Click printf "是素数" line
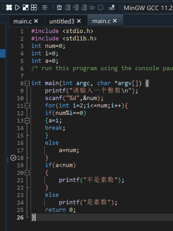173x231 pixels. (88, 202)
